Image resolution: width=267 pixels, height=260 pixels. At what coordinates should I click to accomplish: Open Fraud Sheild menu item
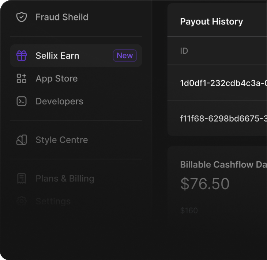[61, 17]
